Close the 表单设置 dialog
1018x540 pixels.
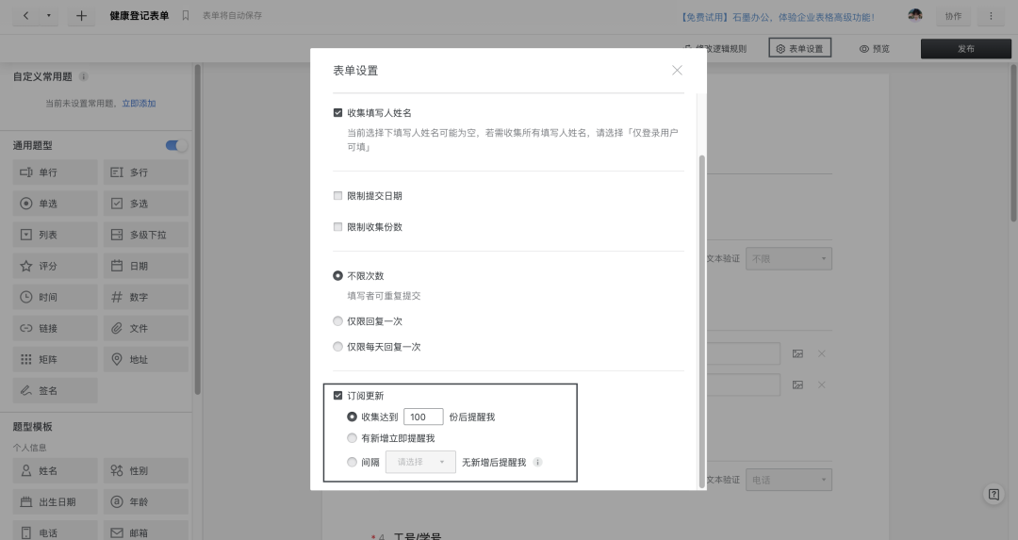(x=677, y=70)
